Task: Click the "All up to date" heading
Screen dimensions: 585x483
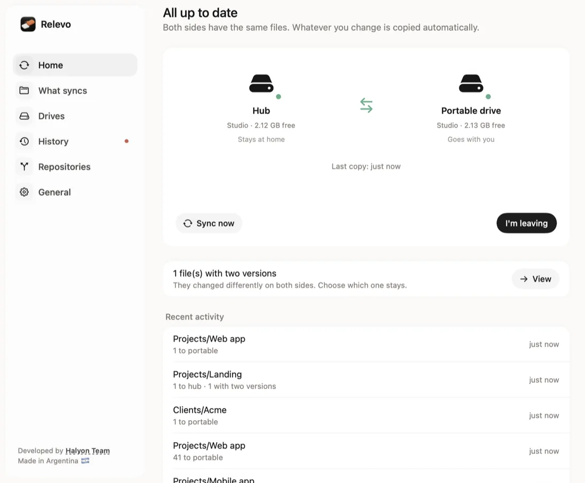Action: tap(200, 13)
